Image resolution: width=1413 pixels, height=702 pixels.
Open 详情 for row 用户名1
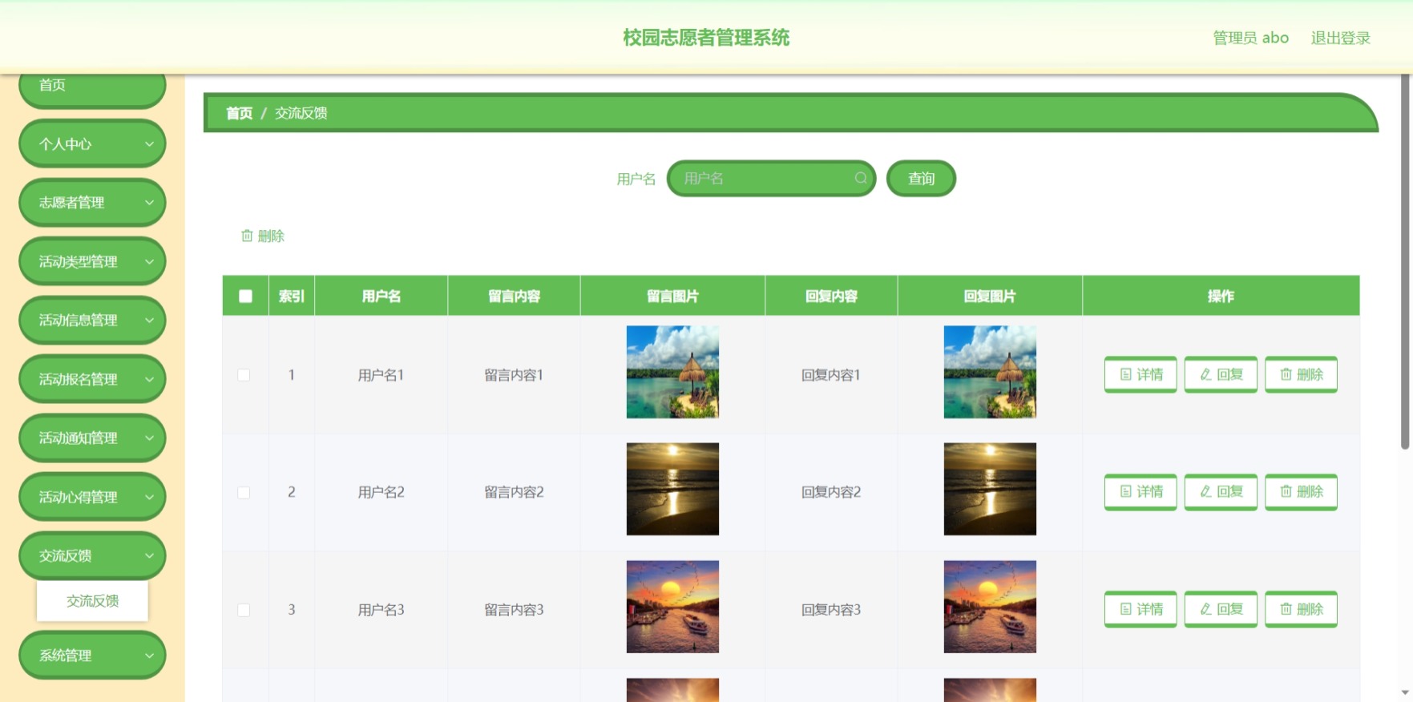(1140, 374)
